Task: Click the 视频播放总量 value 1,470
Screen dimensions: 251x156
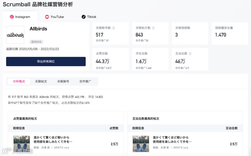Action: click(221, 35)
